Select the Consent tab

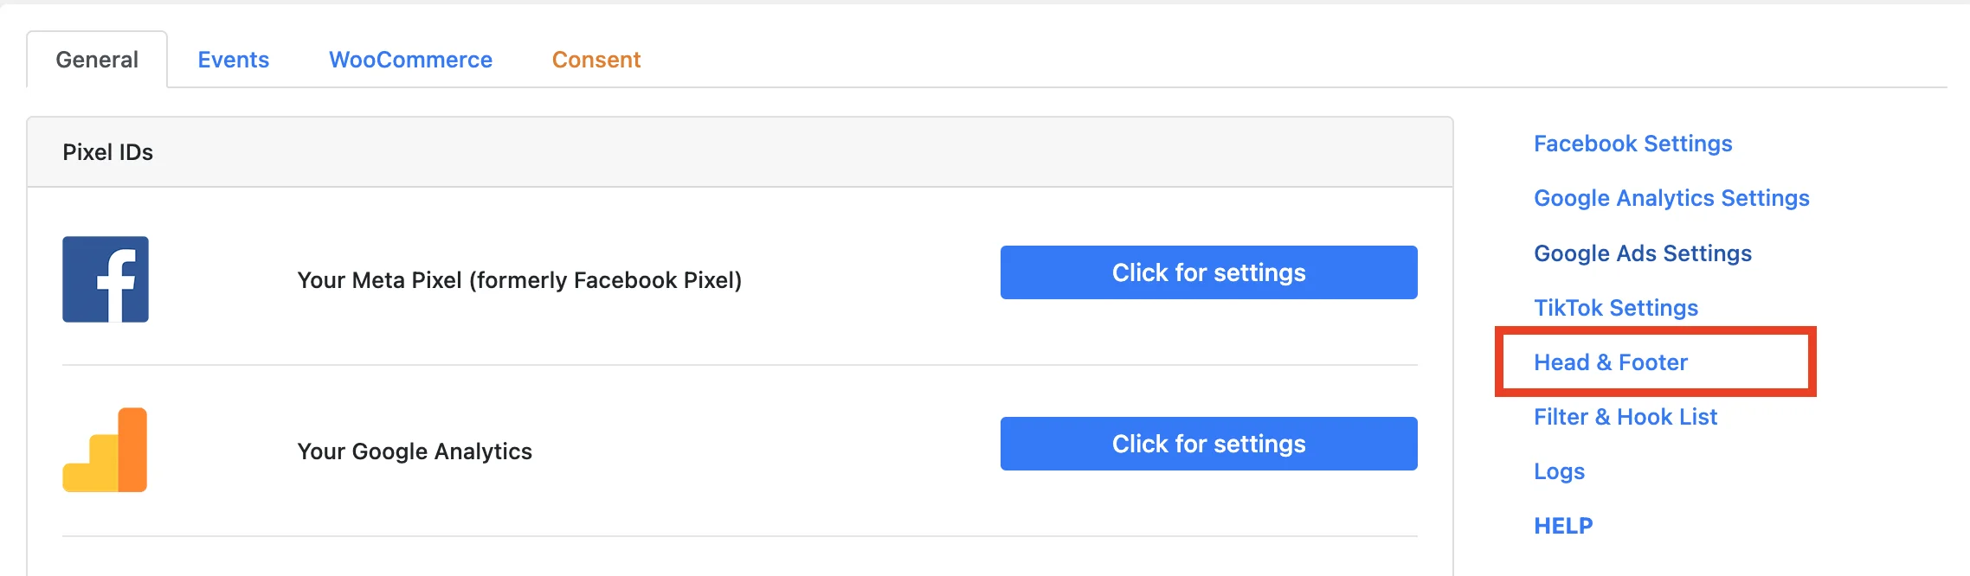tap(596, 60)
